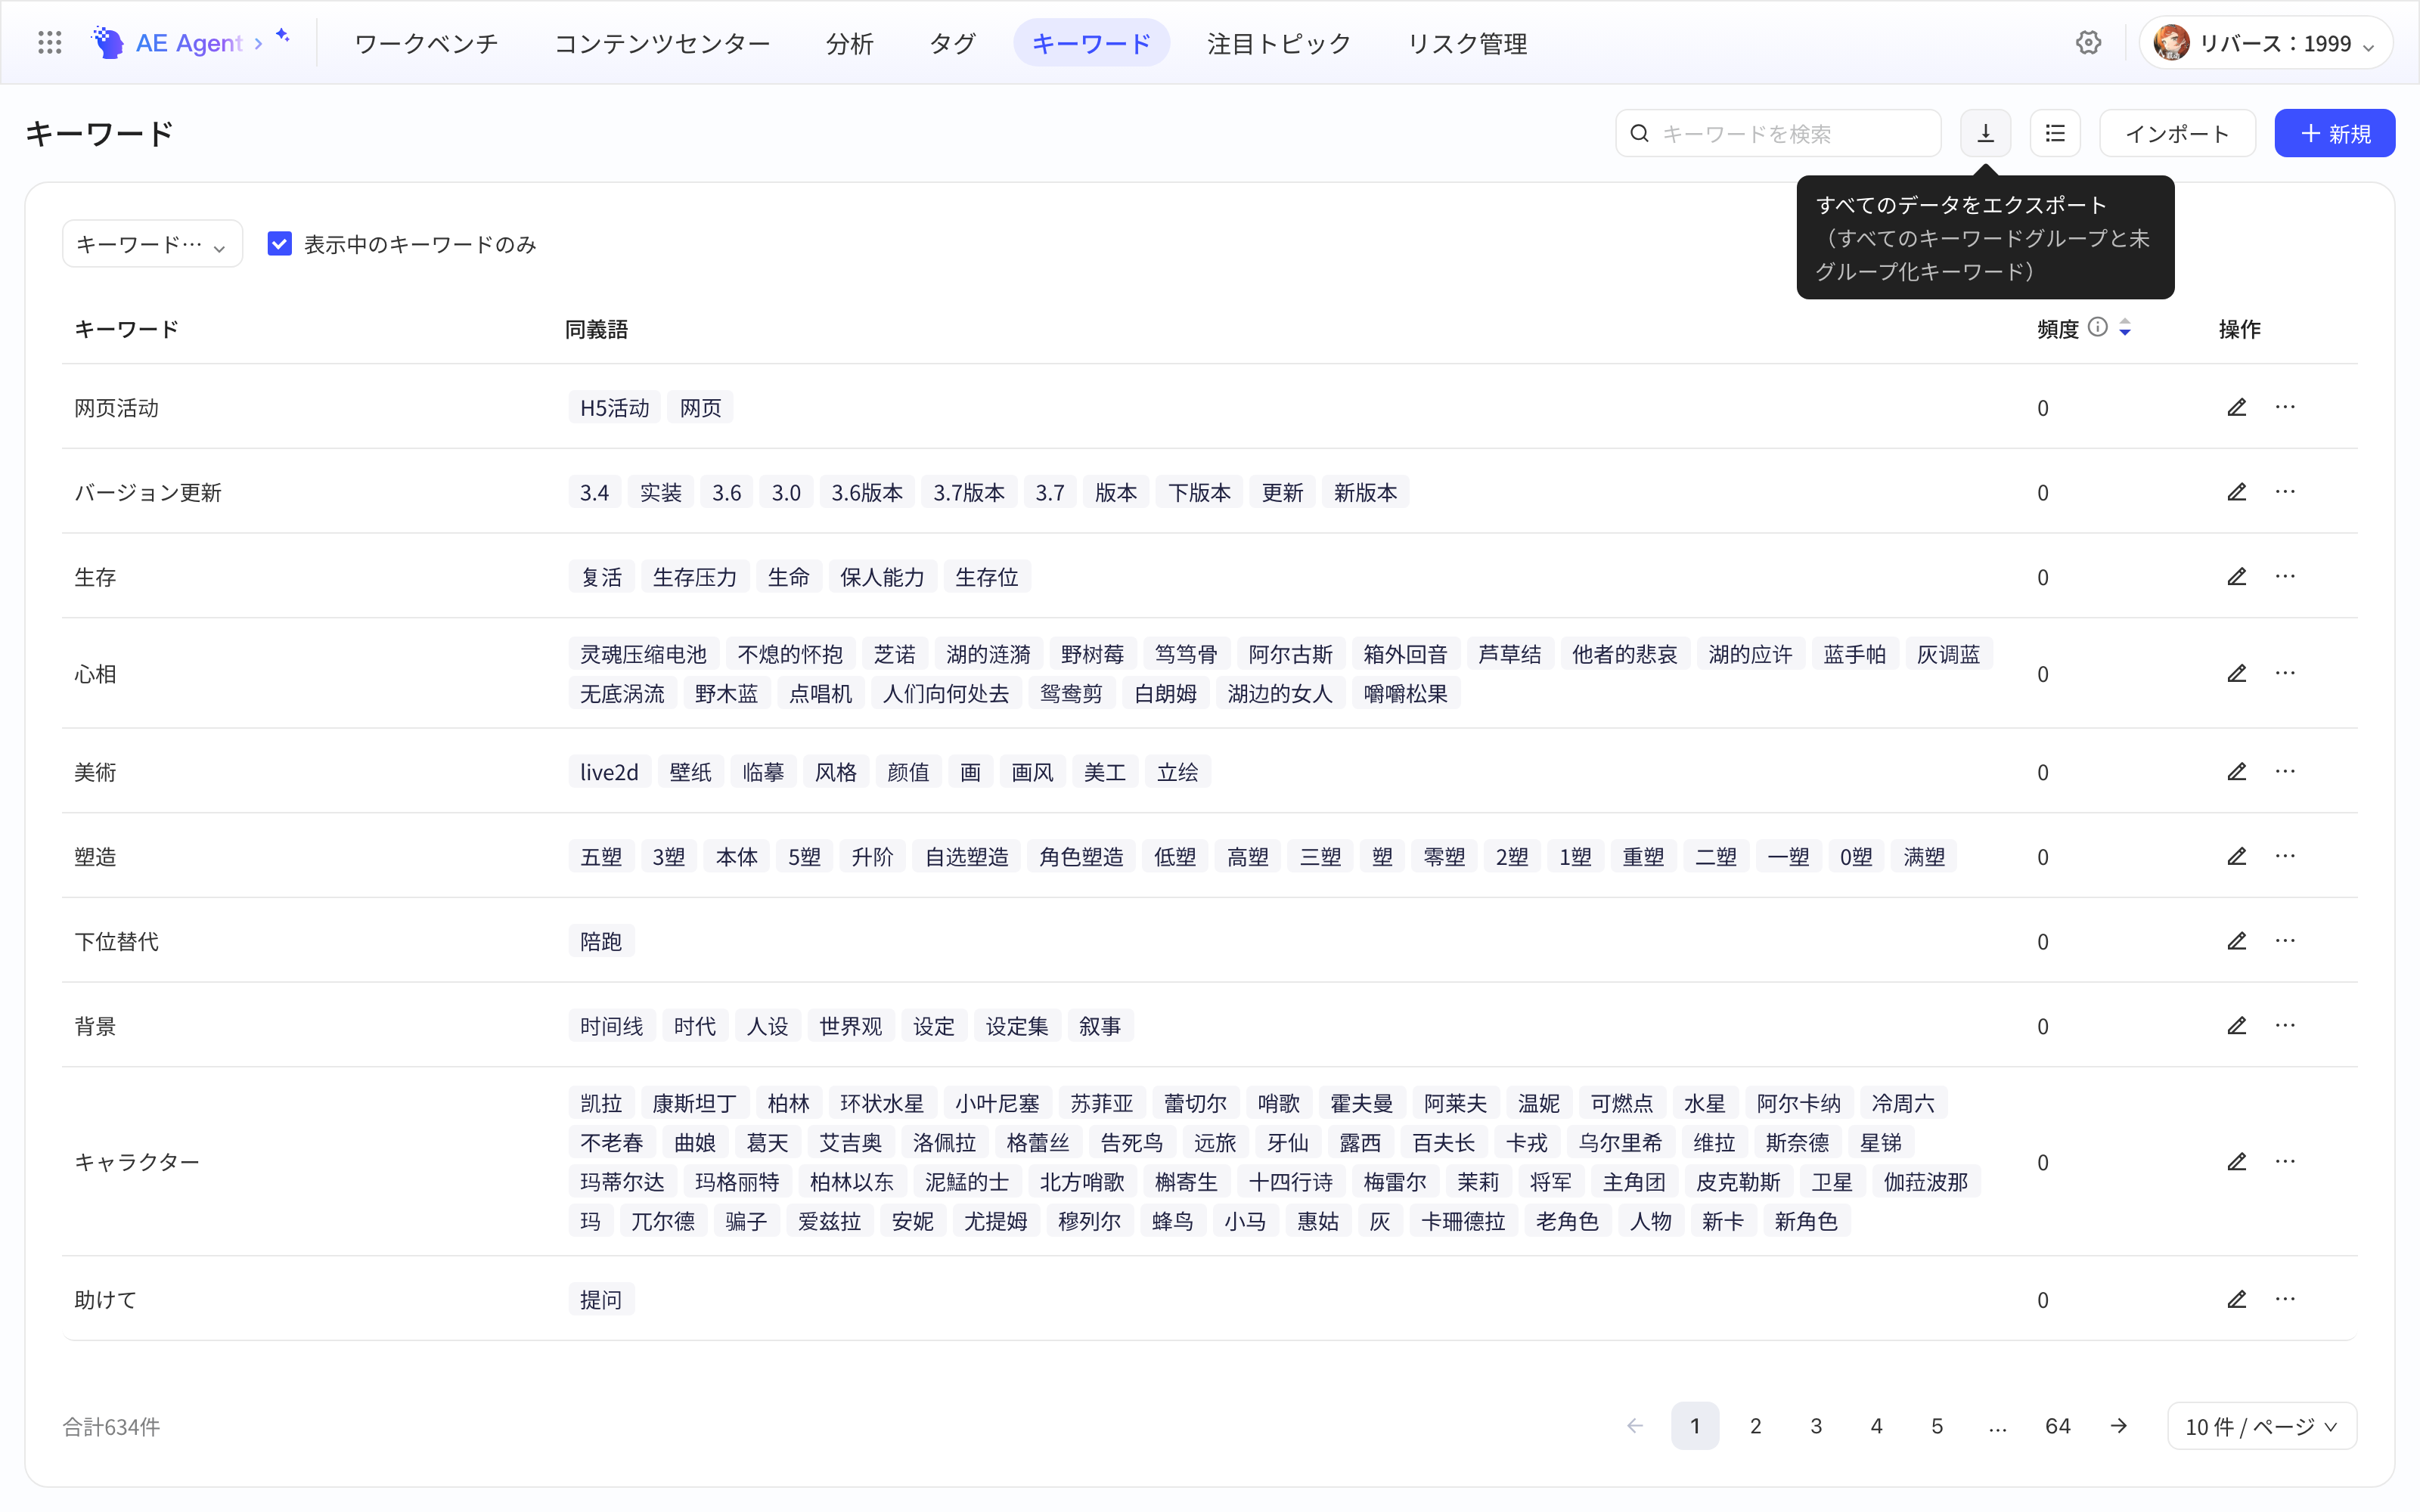Edit the 网页活动 keyword row
The height and width of the screenshot is (1512, 2420).
(x=2237, y=407)
